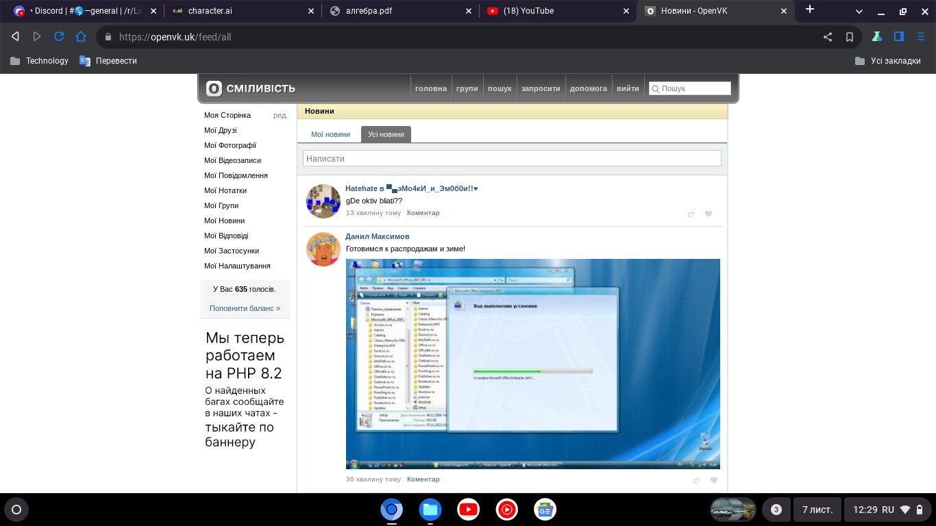
Task: Open the групи menu item in header
Action: (x=467, y=88)
